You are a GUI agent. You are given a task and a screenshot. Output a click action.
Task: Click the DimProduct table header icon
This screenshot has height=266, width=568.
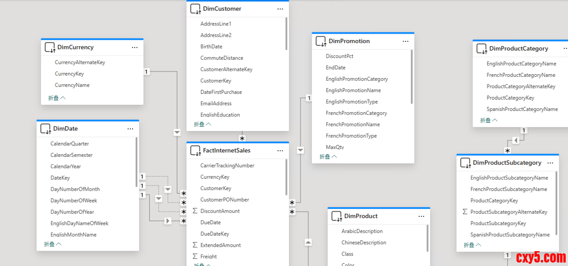tap(337, 216)
